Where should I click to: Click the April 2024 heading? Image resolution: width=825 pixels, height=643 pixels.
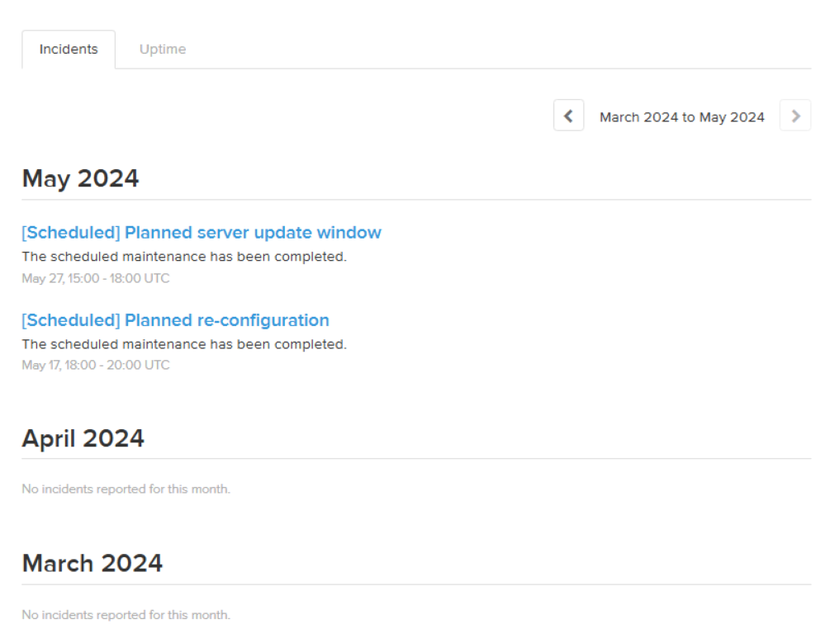click(x=83, y=438)
